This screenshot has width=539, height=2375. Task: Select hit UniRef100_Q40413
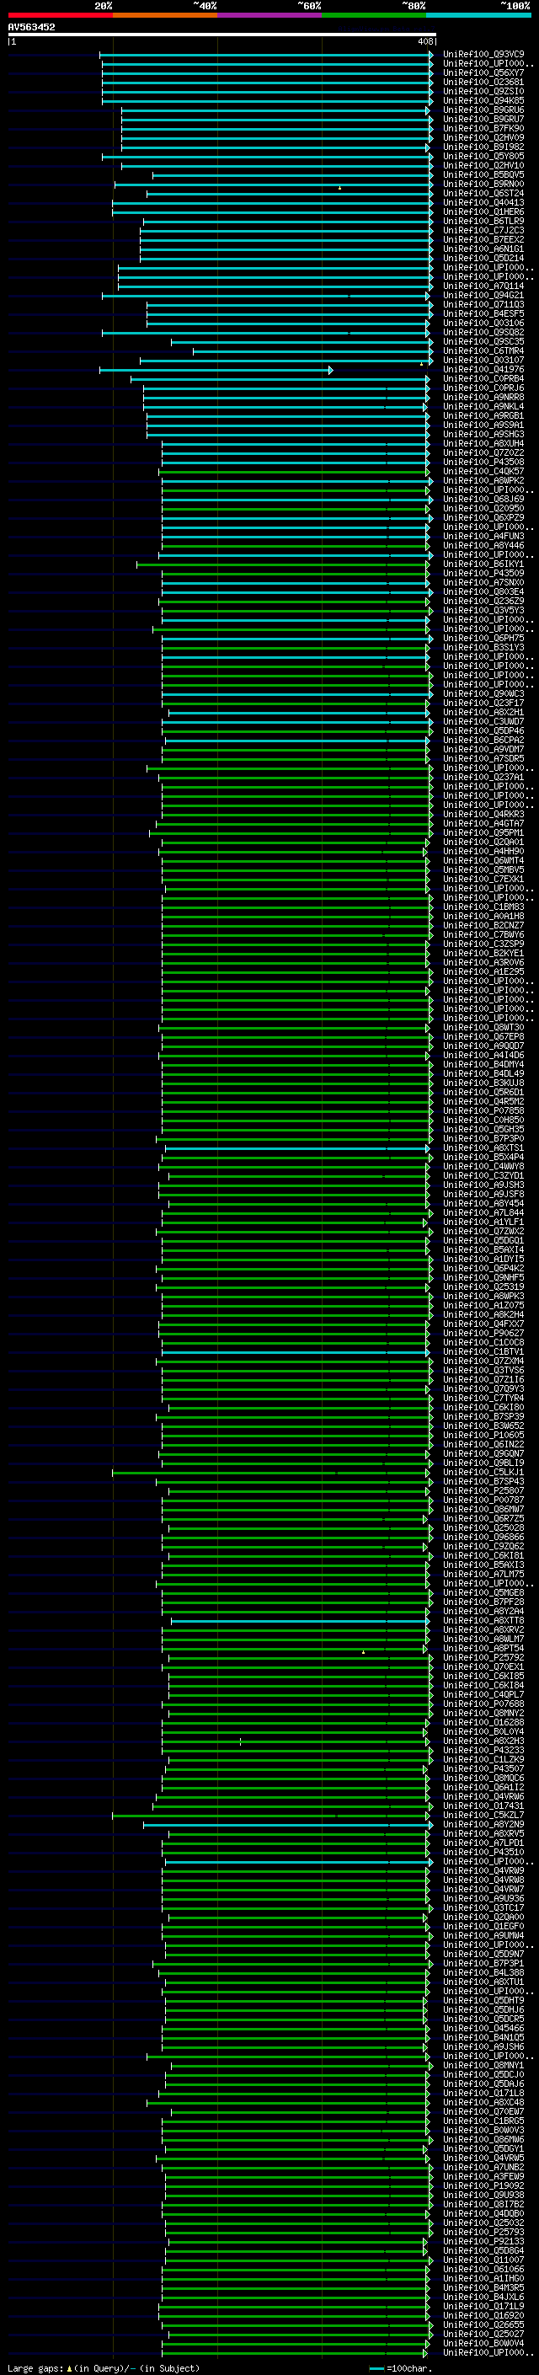click(x=483, y=203)
